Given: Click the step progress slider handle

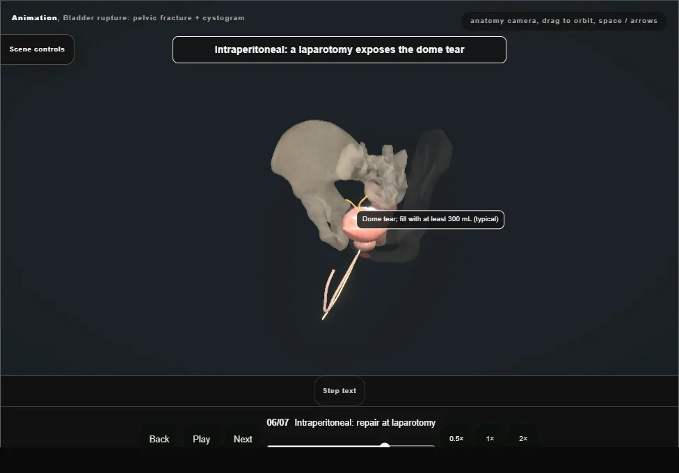Looking at the screenshot, I should 385,445.
